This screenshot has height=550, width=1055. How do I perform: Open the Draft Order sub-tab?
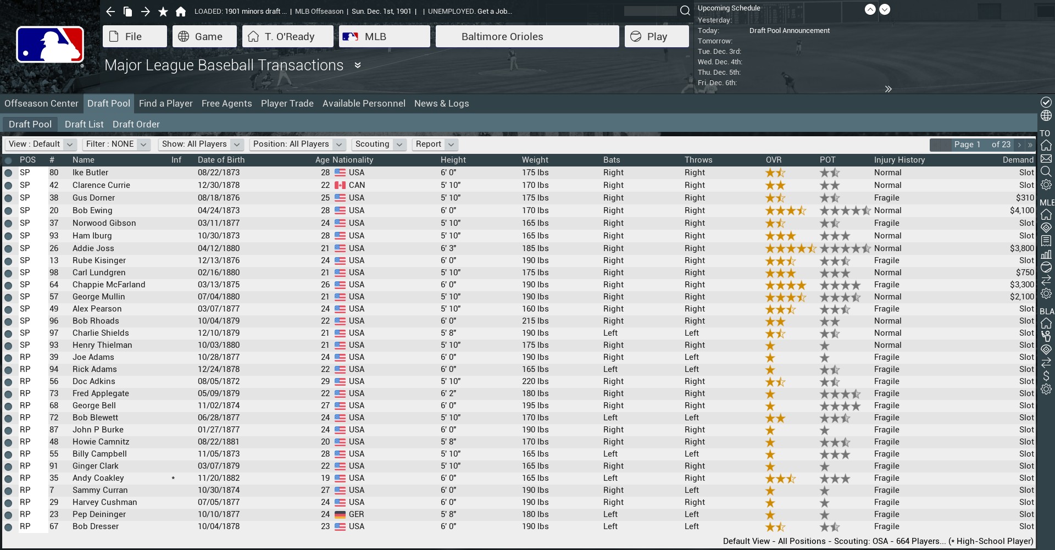(136, 124)
